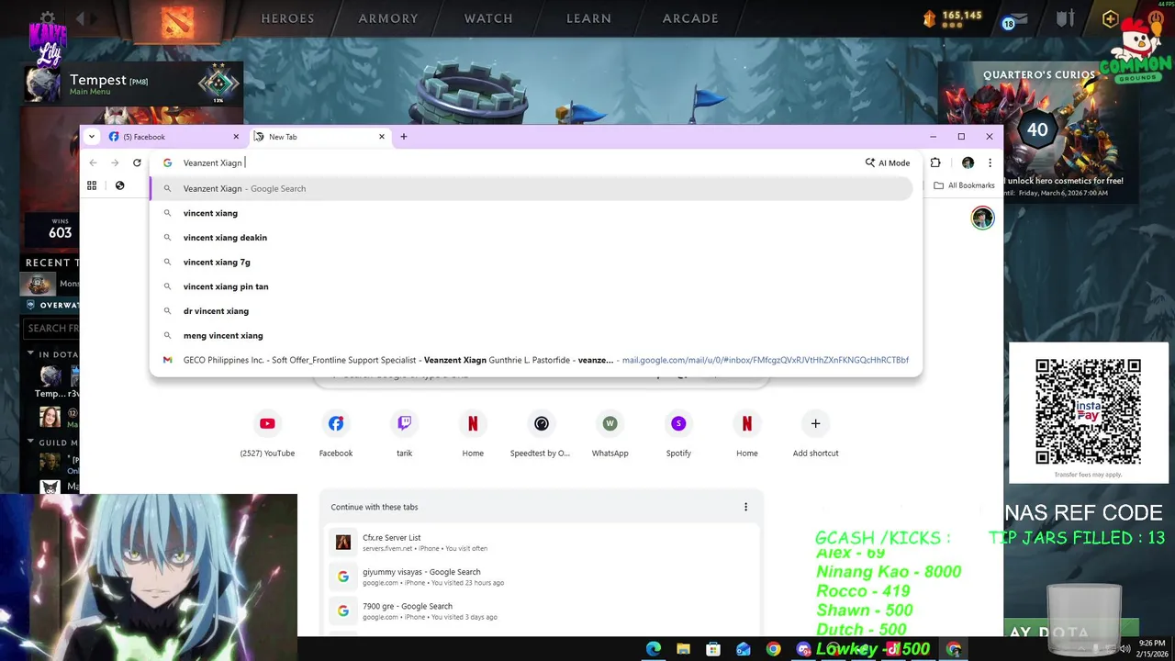Click into the address bar text
Image resolution: width=1175 pixels, height=661 pixels.
point(212,162)
